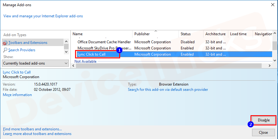Click 32-bit architecture of Office Document Cache Handler
Screen dimensions: 278x139
tap(216, 42)
